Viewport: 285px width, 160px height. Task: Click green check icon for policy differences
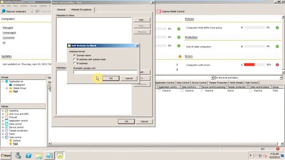pyautogui.click(x=277, y=28)
